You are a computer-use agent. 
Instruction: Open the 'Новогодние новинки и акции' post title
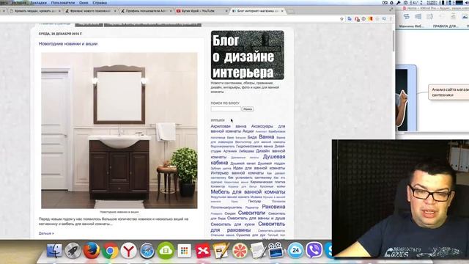68,44
